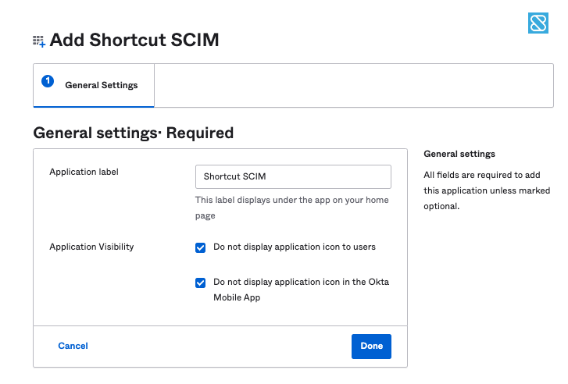The height and width of the screenshot is (384, 568).
Task: Uncheck Do not display icon in Okta Mobile App
Action: click(x=200, y=283)
